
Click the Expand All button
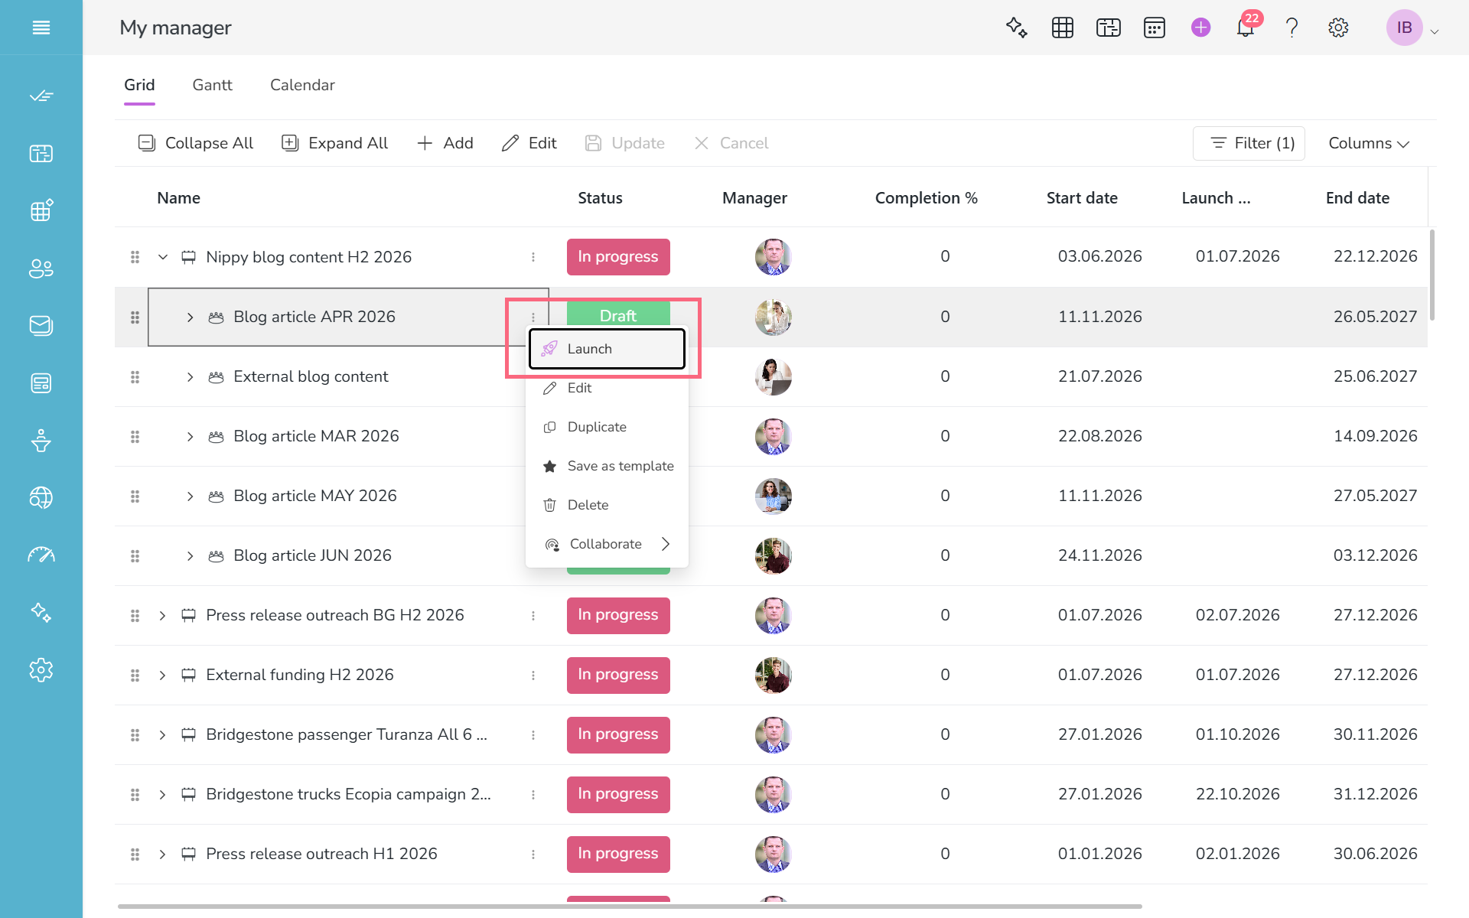(x=334, y=143)
